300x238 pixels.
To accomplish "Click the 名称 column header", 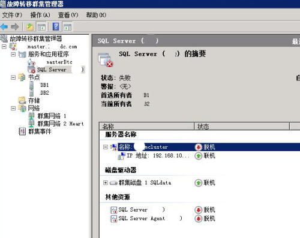I will [146, 126].
